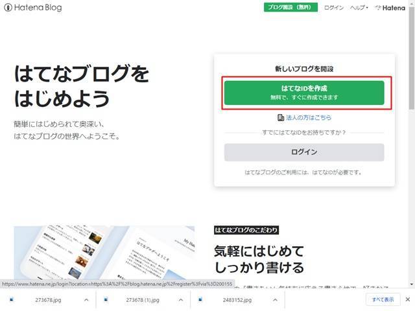Open the 273678 (1).jpg downloaded file
Viewport: 415px width, 311px height.
click(143, 300)
